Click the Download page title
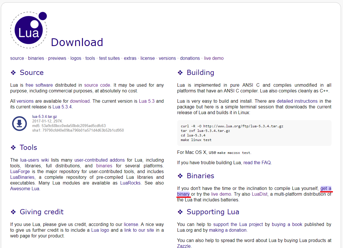 (77, 42)
